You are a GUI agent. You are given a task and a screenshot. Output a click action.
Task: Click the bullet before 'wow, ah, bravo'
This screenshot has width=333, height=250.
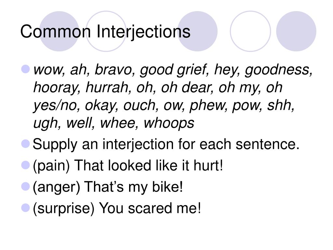(25, 69)
